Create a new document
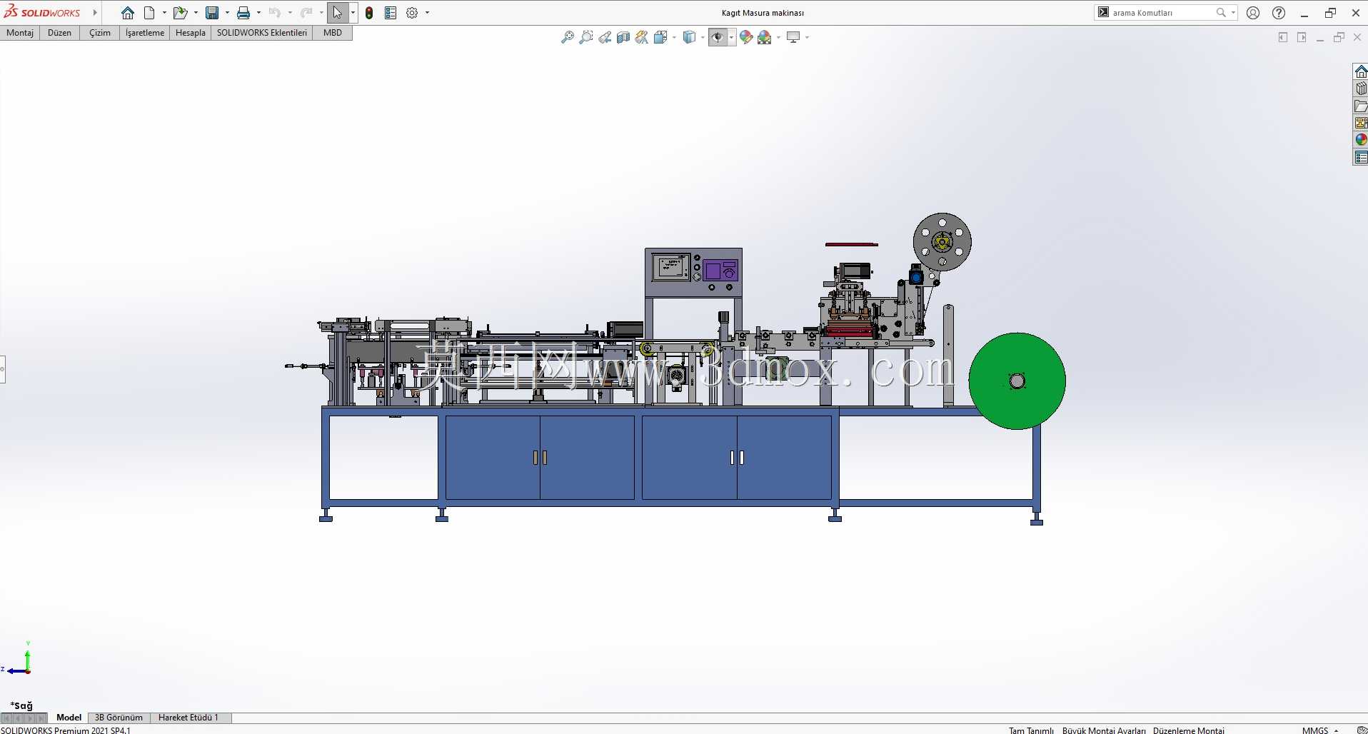 [x=149, y=13]
